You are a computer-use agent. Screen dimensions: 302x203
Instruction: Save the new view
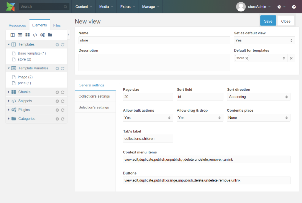pyautogui.click(x=268, y=21)
